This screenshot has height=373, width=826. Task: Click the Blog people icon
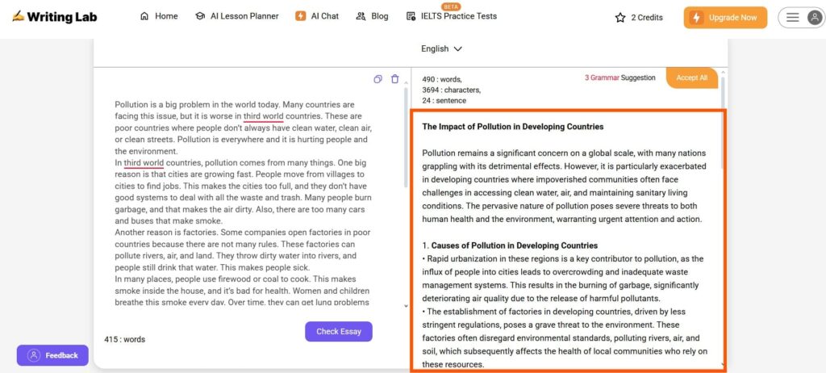point(361,16)
